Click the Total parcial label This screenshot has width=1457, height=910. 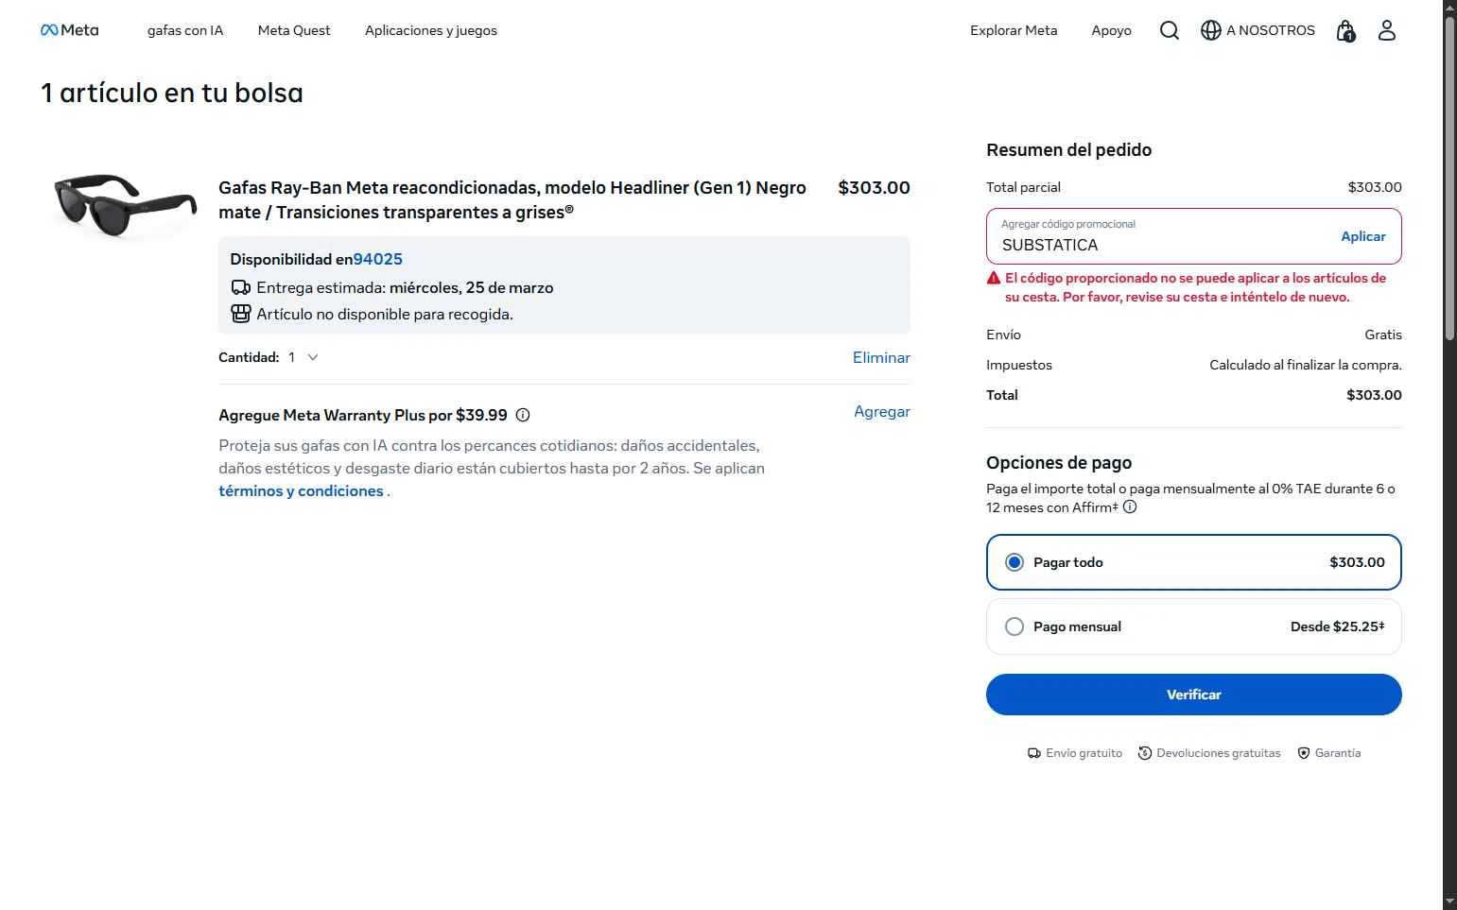coord(1023,187)
